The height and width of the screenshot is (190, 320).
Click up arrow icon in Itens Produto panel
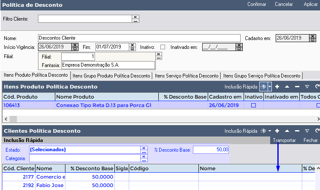[x=287, y=87]
